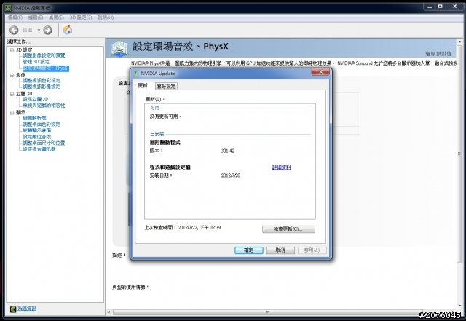Go to the Home page icon

coord(68,30)
